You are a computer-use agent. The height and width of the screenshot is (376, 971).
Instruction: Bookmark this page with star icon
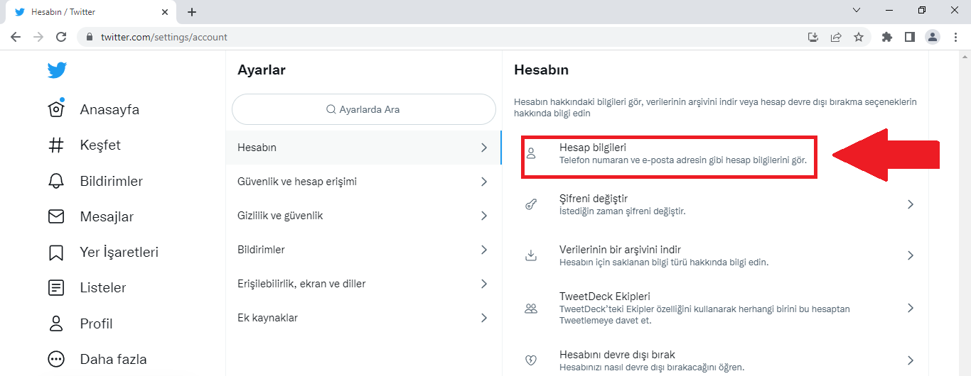(x=859, y=37)
